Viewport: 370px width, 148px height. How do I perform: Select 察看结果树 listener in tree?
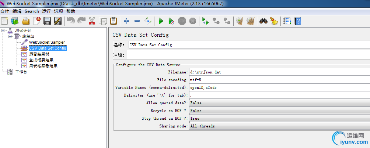point(39,54)
